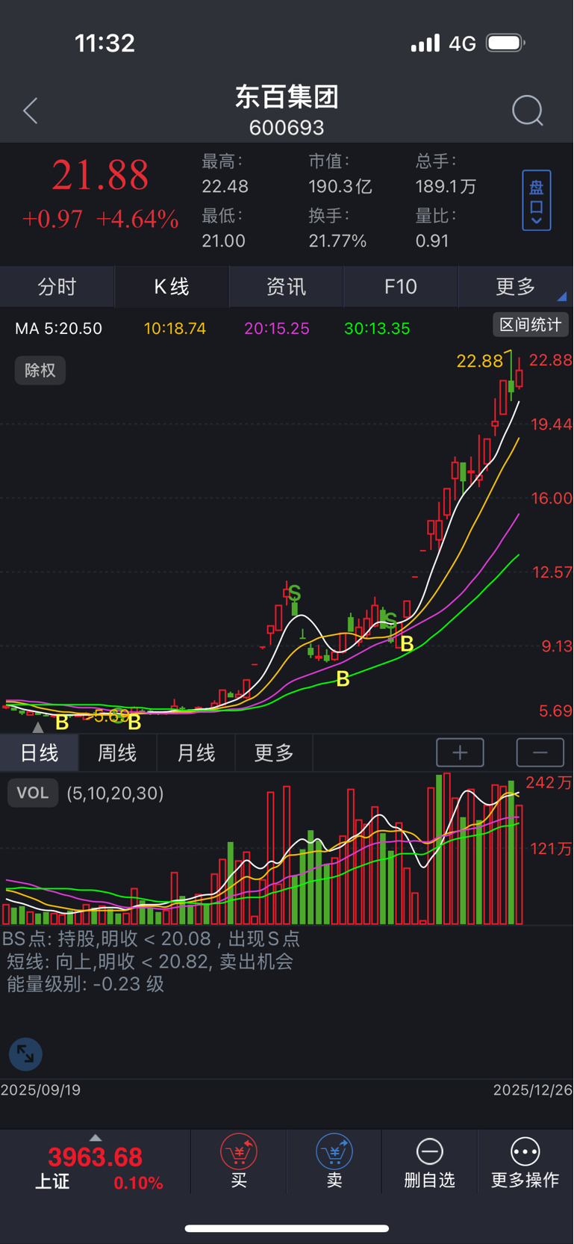
Task: Open the search magnifier icon
Action: click(x=528, y=111)
